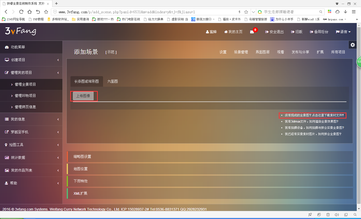361x219 pixels.
Task: Bookmark this page with the address bar star
Action: coord(246,12)
